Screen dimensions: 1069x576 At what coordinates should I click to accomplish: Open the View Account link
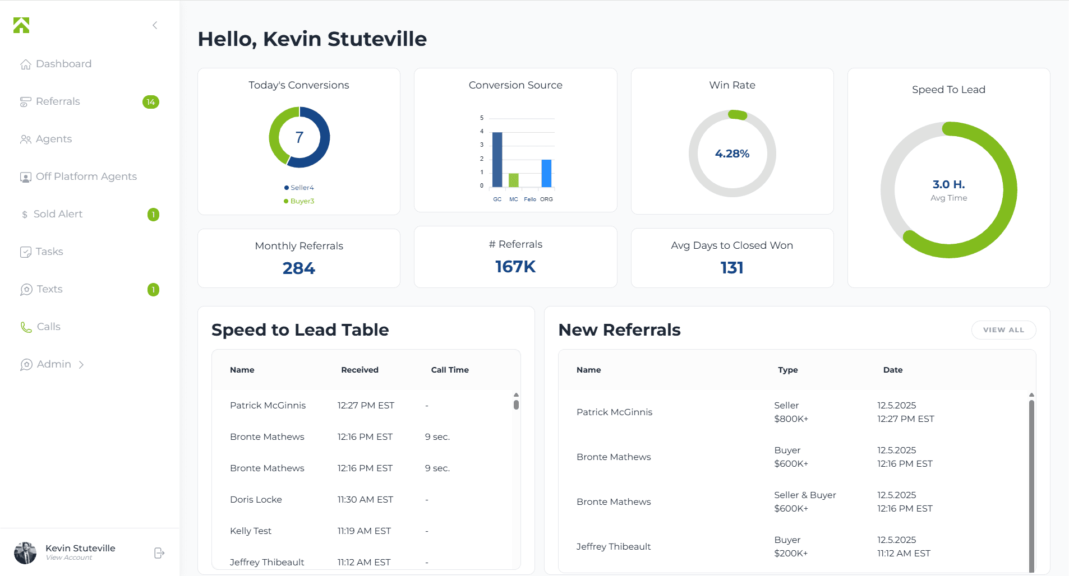click(x=69, y=558)
